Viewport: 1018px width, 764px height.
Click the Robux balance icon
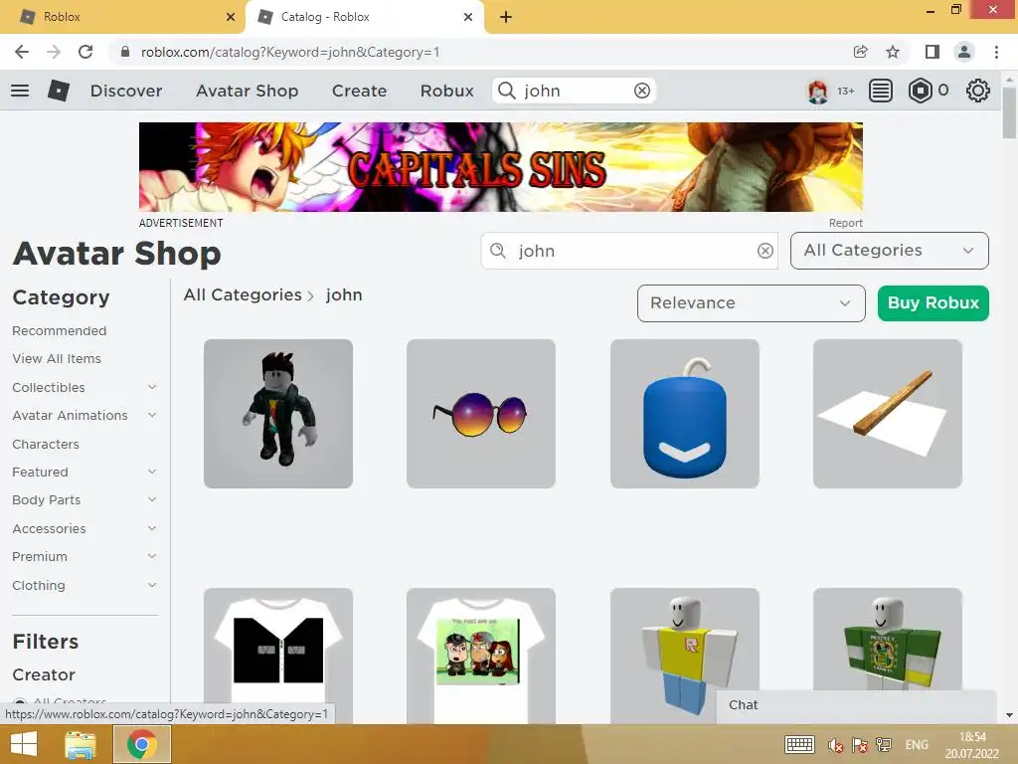(920, 91)
